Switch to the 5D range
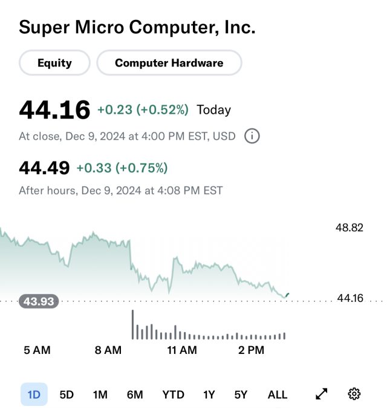This screenshot has height=415, width=387. 67,394
